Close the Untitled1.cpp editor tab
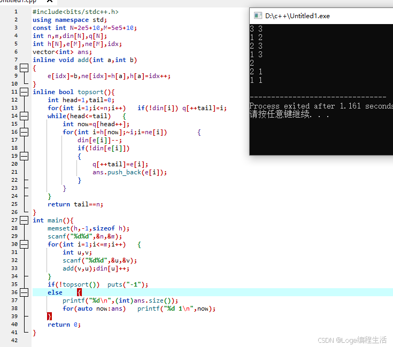The height and width of the screenshot is (347, 393). point(50,1)
